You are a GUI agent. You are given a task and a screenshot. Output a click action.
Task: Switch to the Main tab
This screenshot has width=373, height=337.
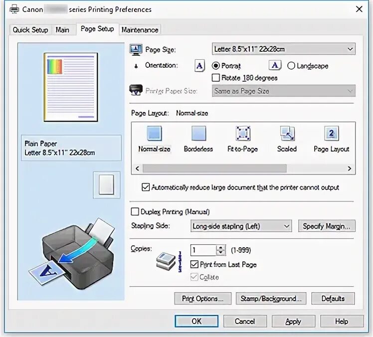[x=62, y=30]
